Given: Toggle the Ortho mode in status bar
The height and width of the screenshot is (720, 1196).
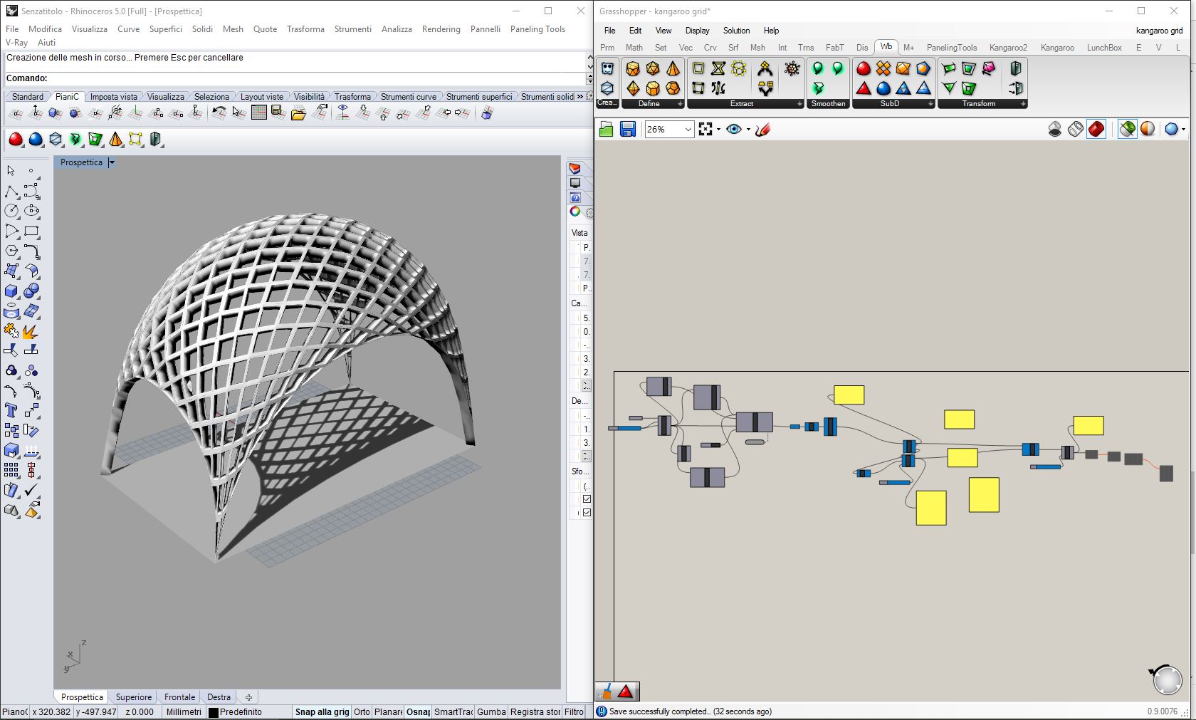Looking at the screenshot, I should point(362,711).
